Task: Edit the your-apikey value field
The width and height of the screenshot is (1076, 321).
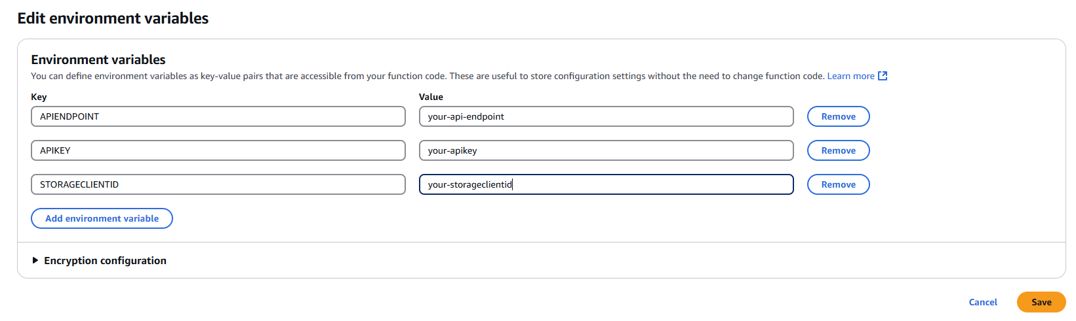Action: click(607, 150)
